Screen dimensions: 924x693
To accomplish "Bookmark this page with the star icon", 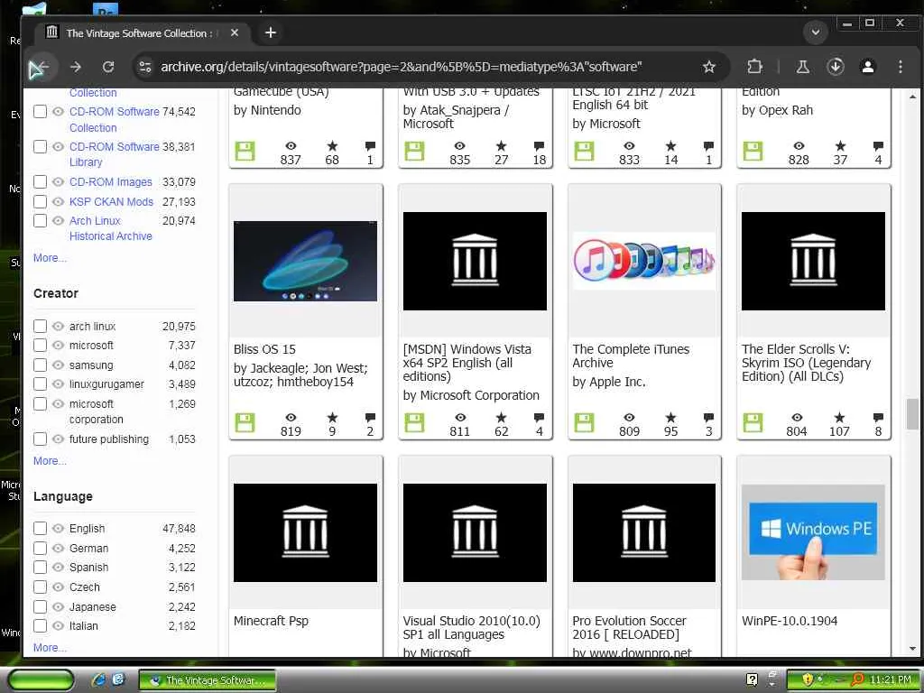I will (x=709, y=67).
